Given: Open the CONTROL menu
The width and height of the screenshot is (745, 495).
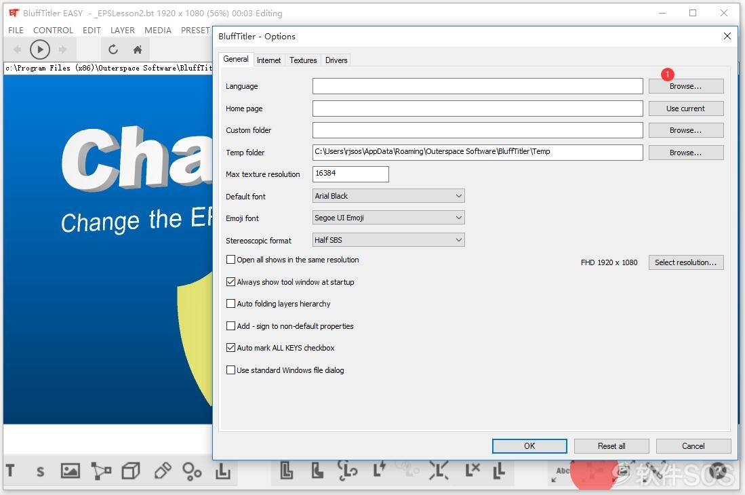Looking at the screenshot, I should click(53, 30).
